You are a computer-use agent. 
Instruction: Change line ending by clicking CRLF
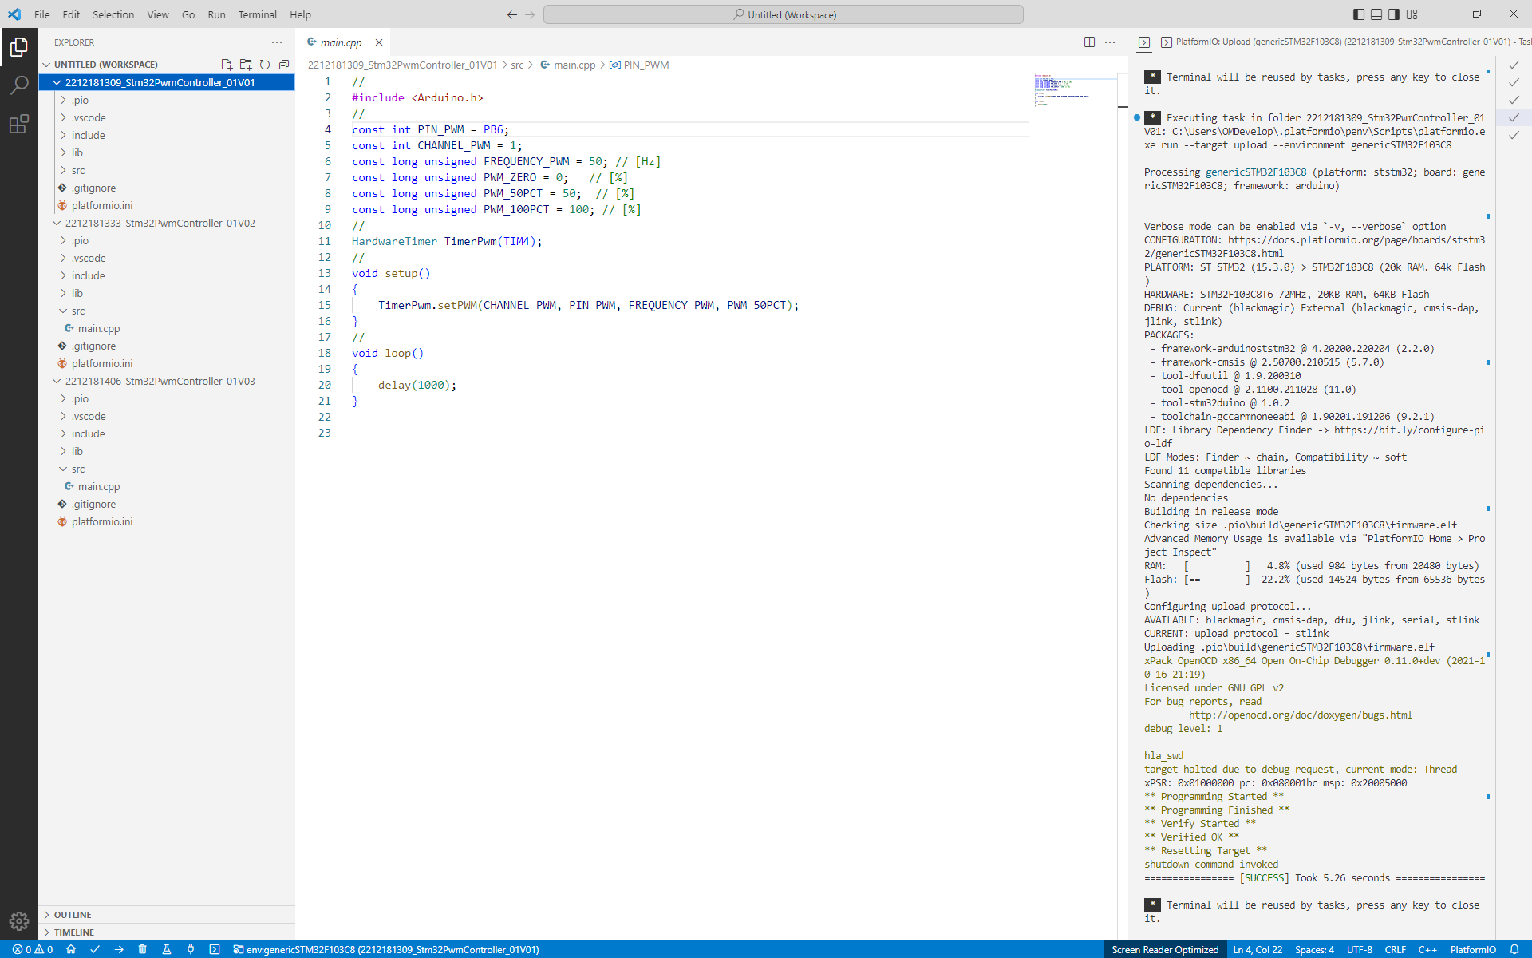1396,949
